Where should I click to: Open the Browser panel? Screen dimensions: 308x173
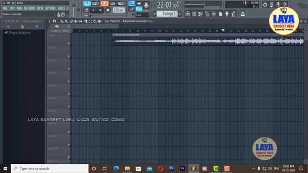pyautogui.click(x=207, y=14)
